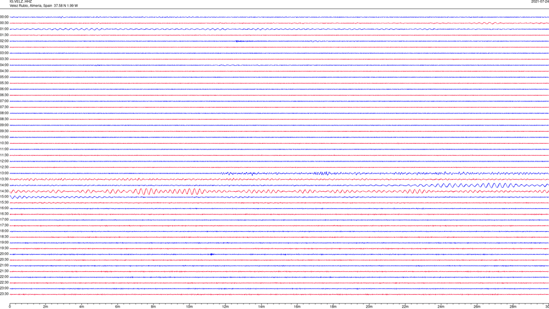Select the 11:30 row label
Screen dimensions: 549x309
point(4,155)
